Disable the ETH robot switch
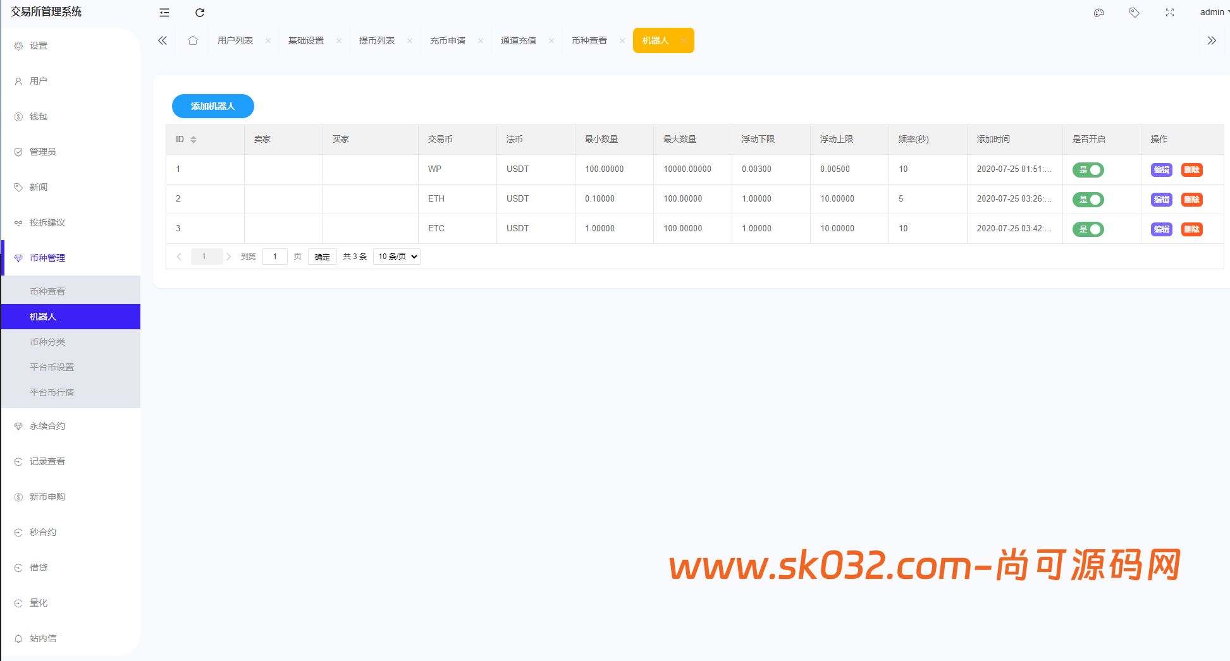1230x661 pixels. tap(1088, 199)
